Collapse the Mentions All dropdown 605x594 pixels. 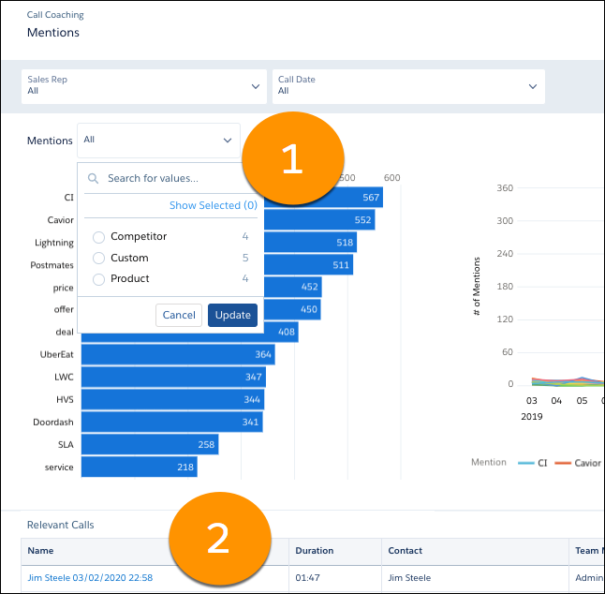(x=158, y=141)
